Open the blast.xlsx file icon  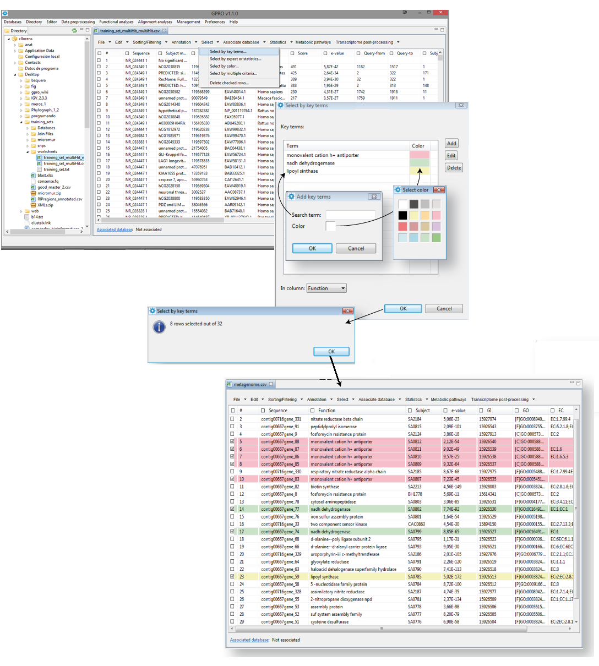(x=33, y=175)
